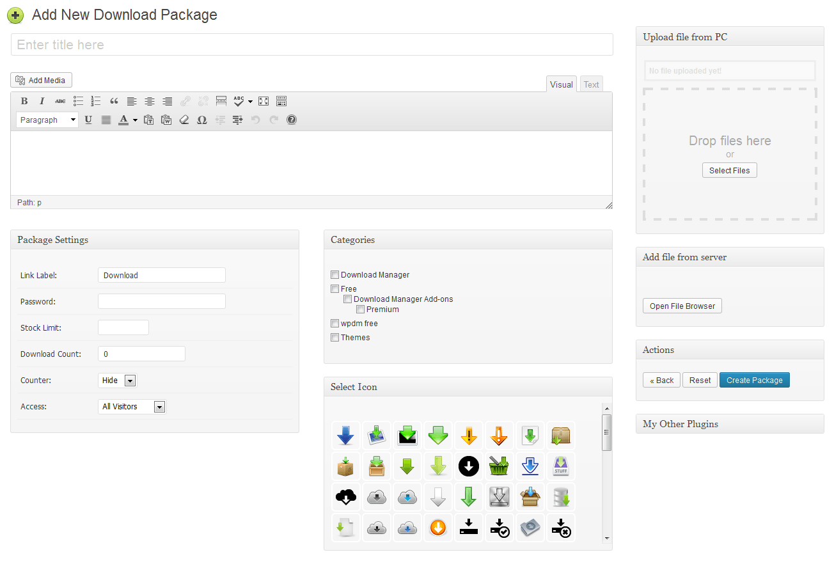Viewport: 834px width, 566px height.
Task: Check the wpdm free category
Action: pos(334,323)
